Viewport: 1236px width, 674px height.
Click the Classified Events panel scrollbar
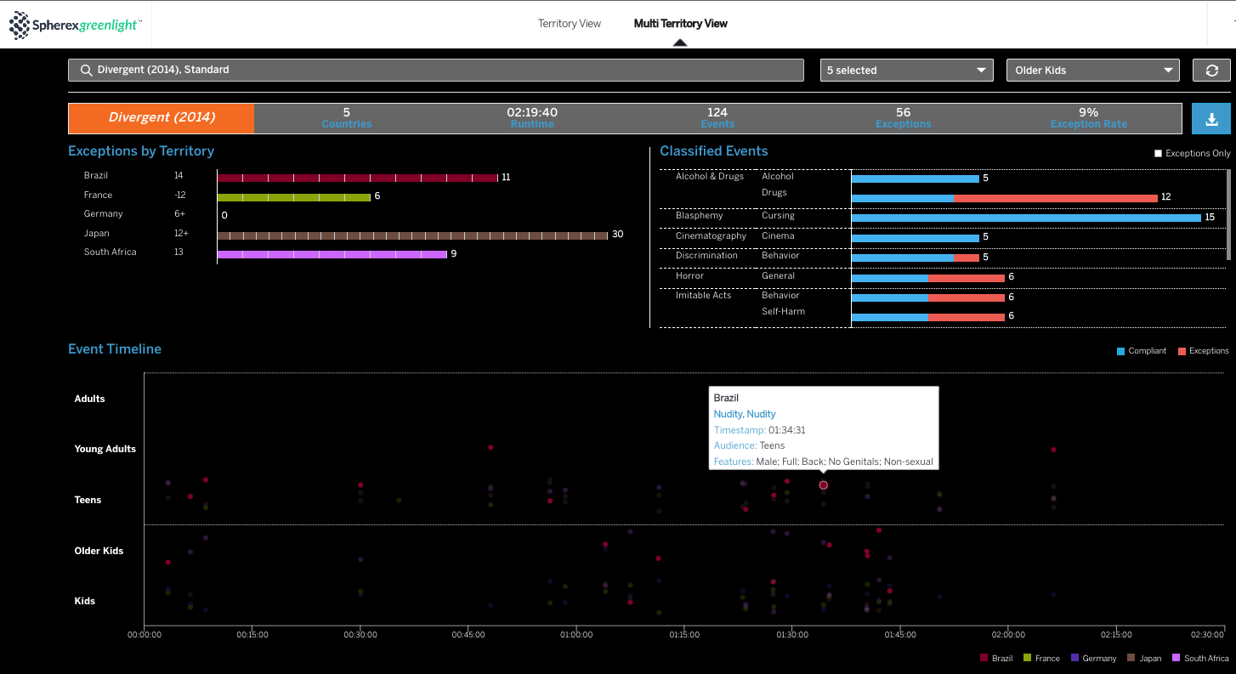click(1228, 214)
